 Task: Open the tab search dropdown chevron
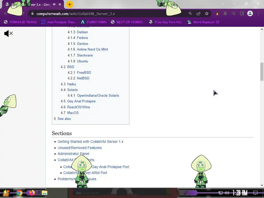click(222, 4)
